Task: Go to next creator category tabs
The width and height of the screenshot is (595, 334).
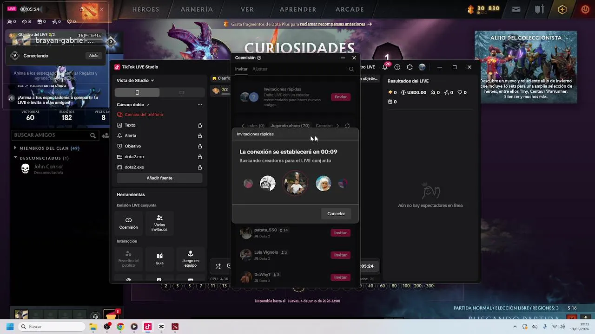Action: (337, 126)
